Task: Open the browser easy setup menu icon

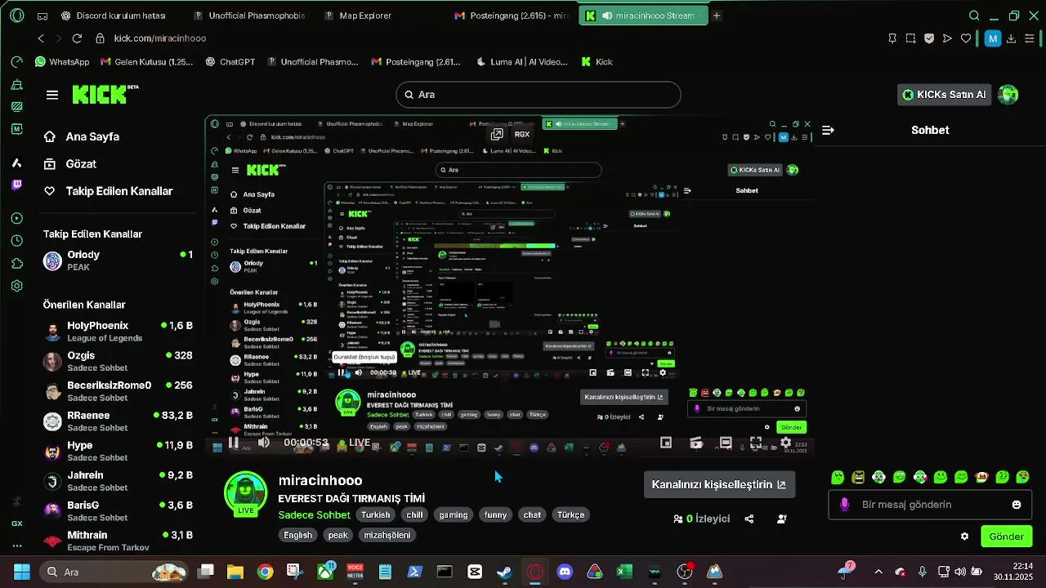Action: click(x=1030, y=38)
